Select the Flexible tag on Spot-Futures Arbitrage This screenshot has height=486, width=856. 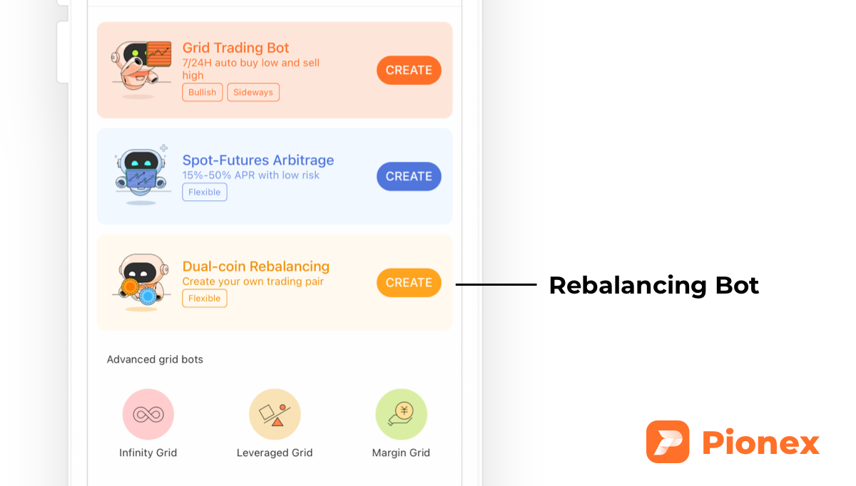pyautogui.click(x=204, y=192)
